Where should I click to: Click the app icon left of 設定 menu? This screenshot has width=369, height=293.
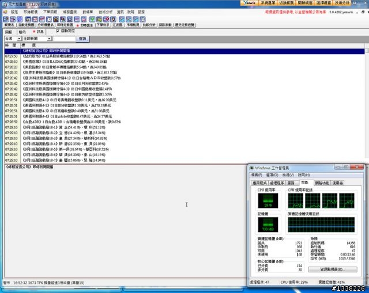click(5, 12)
